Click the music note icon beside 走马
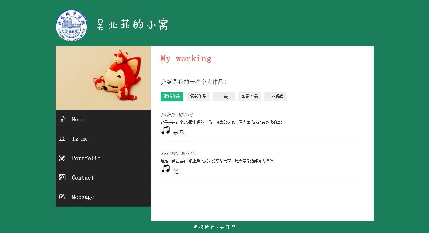This screenshot has height=233, width=429. point(165,130)
